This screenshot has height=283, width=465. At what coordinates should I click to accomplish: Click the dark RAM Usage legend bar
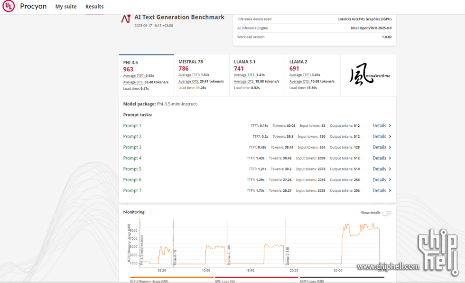point(342,278)
